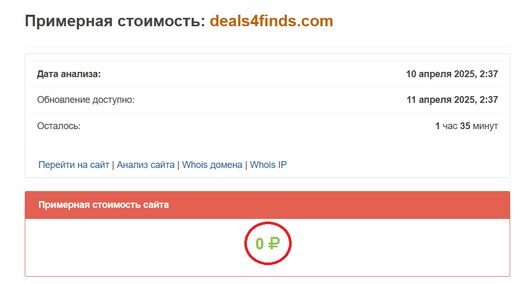Click the "Примерная стоимость:" heading text
The height and width of the screenshot is (284, 516).
(x=115, y=22)
